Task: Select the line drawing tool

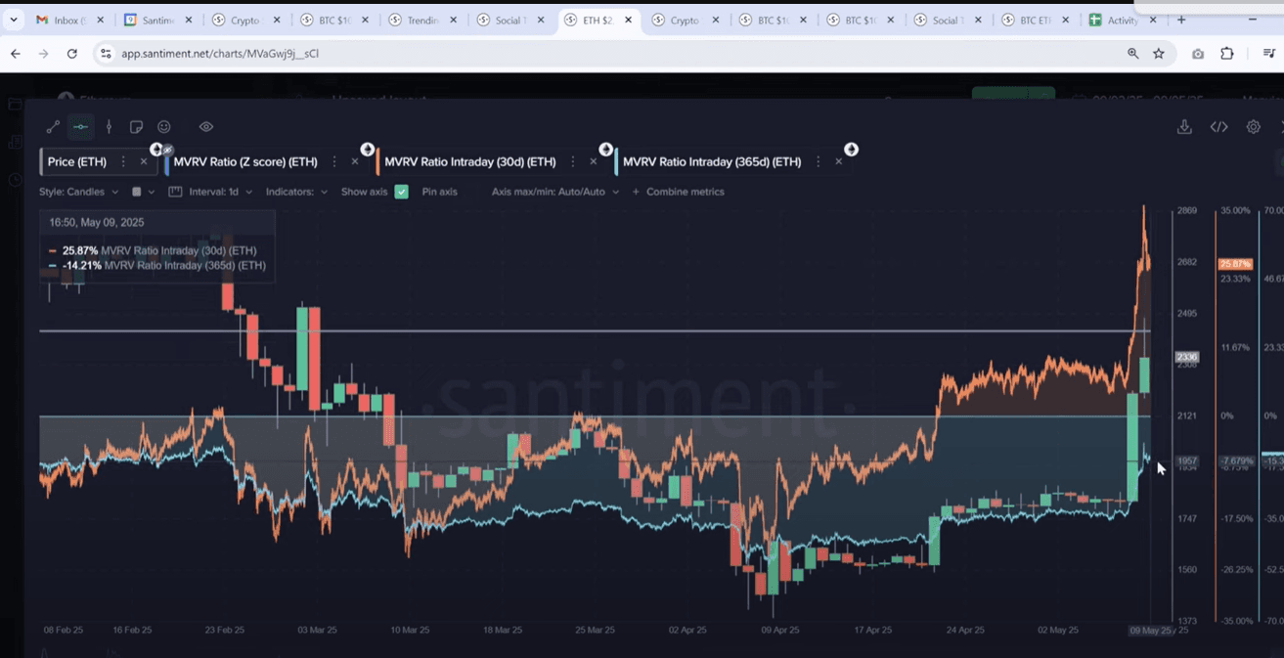Action: pyautogui.click(x=53, y=126)
